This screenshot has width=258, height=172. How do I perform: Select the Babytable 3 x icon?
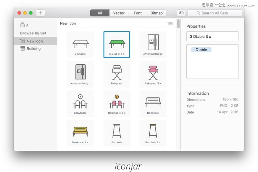pos(116,103)
